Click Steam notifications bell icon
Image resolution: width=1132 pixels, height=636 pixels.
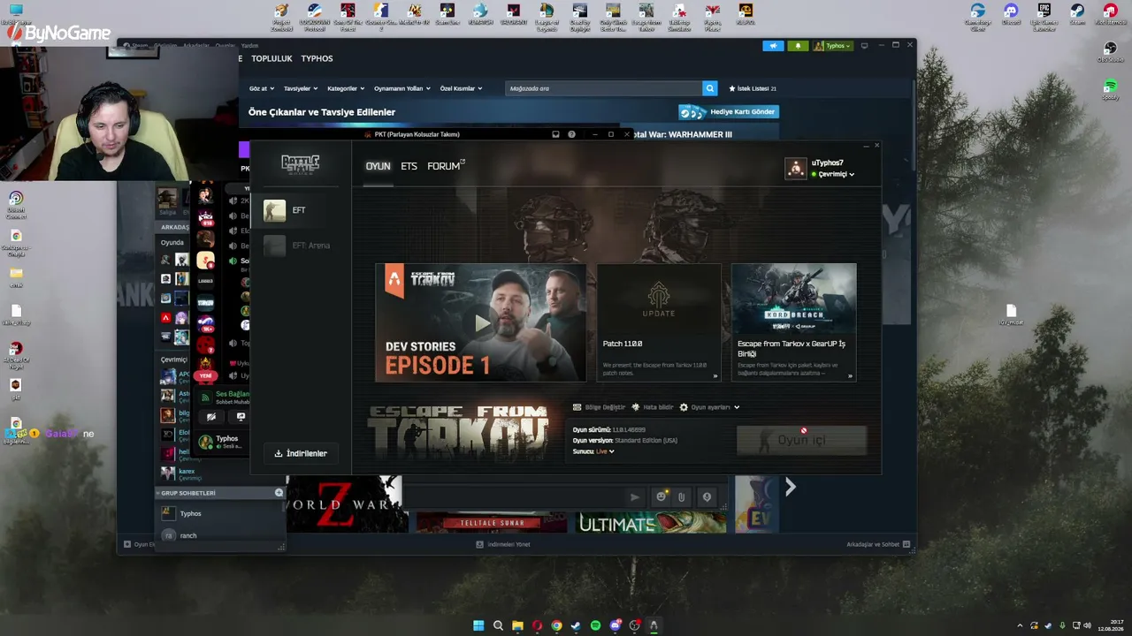pos(799,46)
